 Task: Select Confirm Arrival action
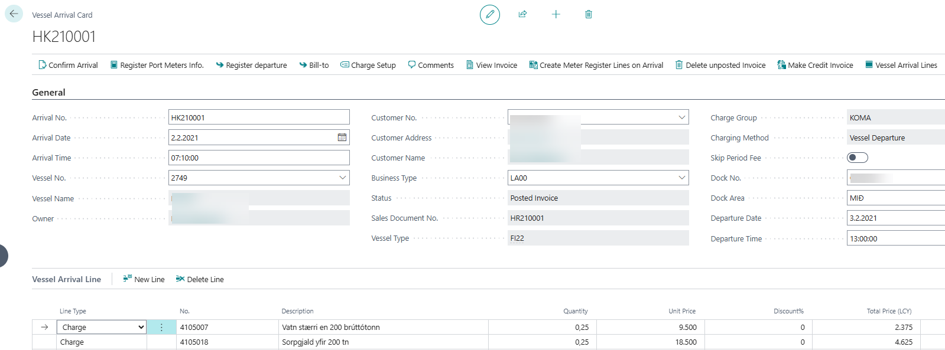click(x=68, y=65)
